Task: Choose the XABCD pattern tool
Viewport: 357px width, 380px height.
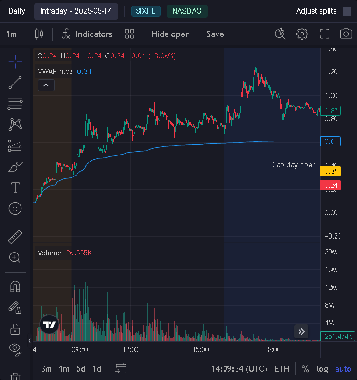Action: [x=15, y=124]
